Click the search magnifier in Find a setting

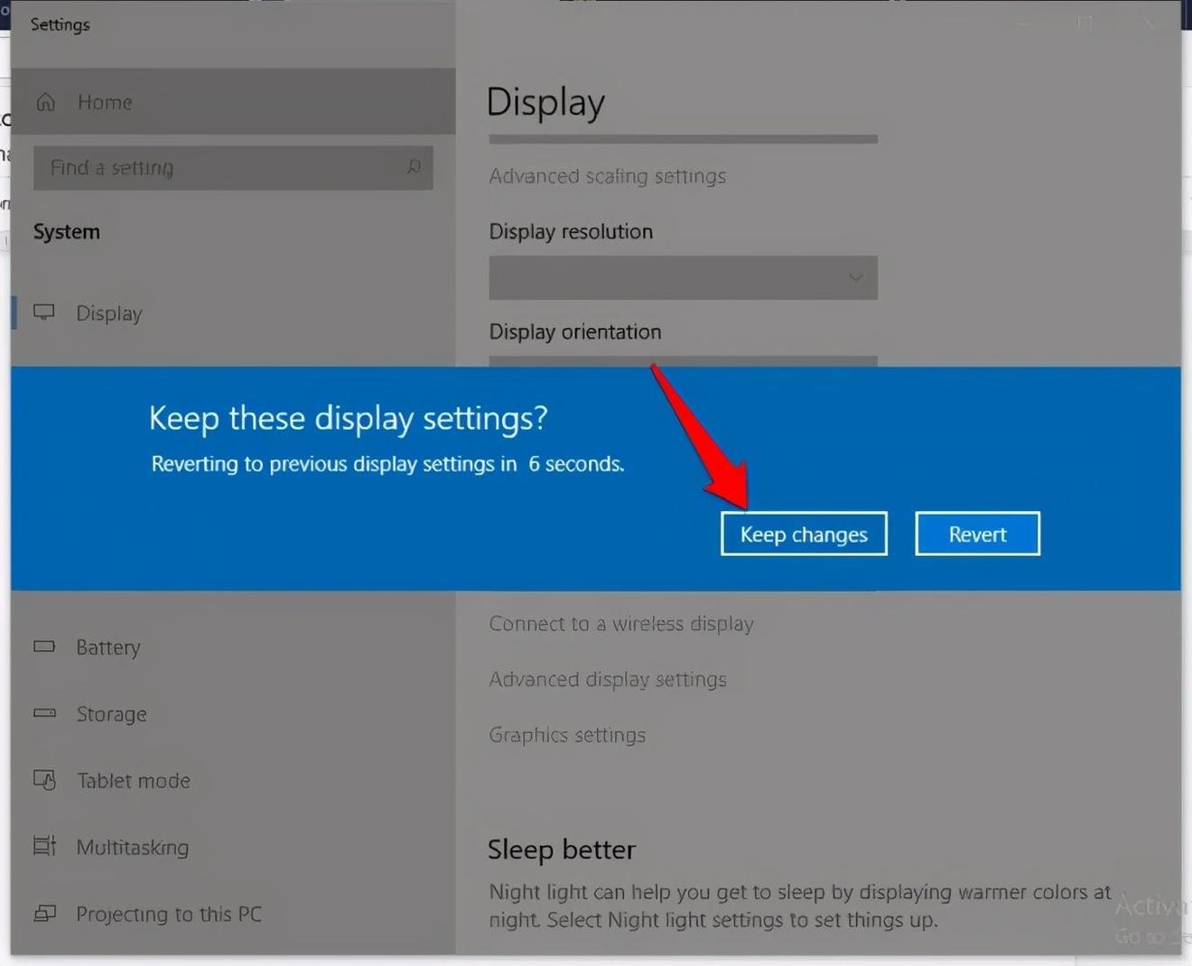pyautogui.click(x=414, y=168)
